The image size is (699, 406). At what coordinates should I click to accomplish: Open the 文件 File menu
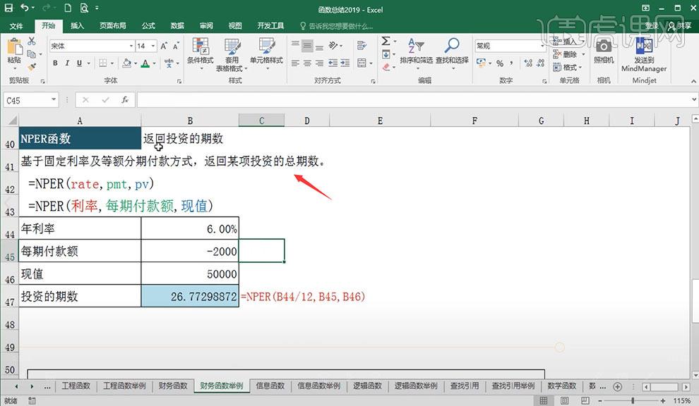[16, 26]
